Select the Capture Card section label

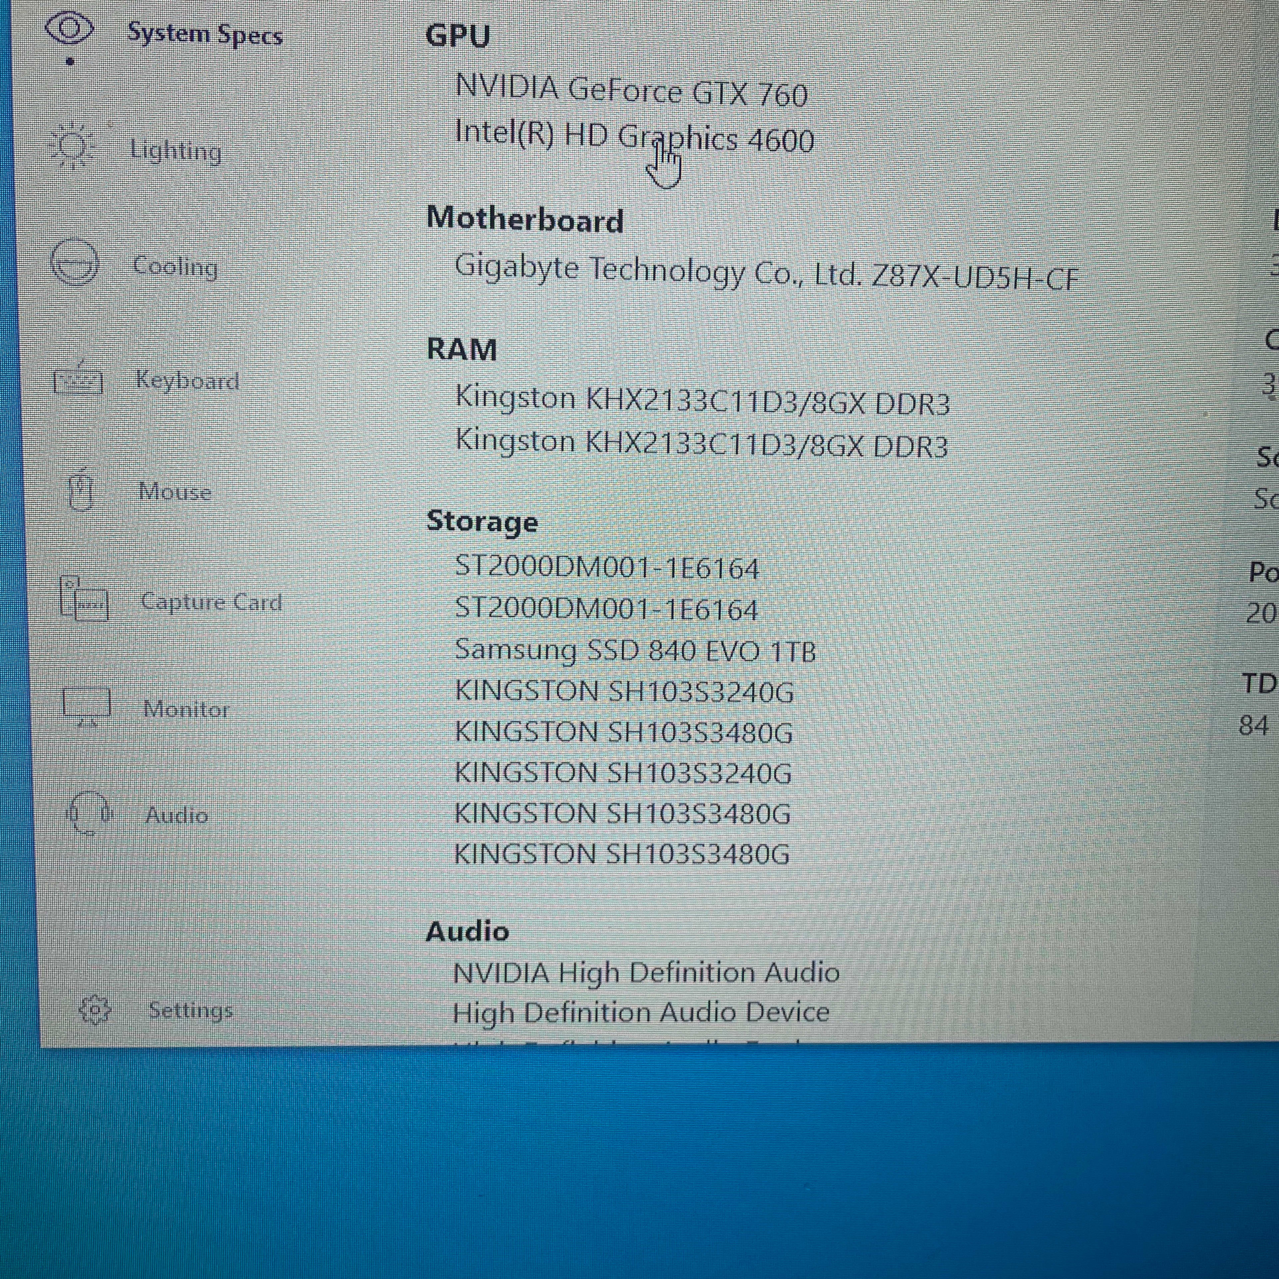point(212,602)
